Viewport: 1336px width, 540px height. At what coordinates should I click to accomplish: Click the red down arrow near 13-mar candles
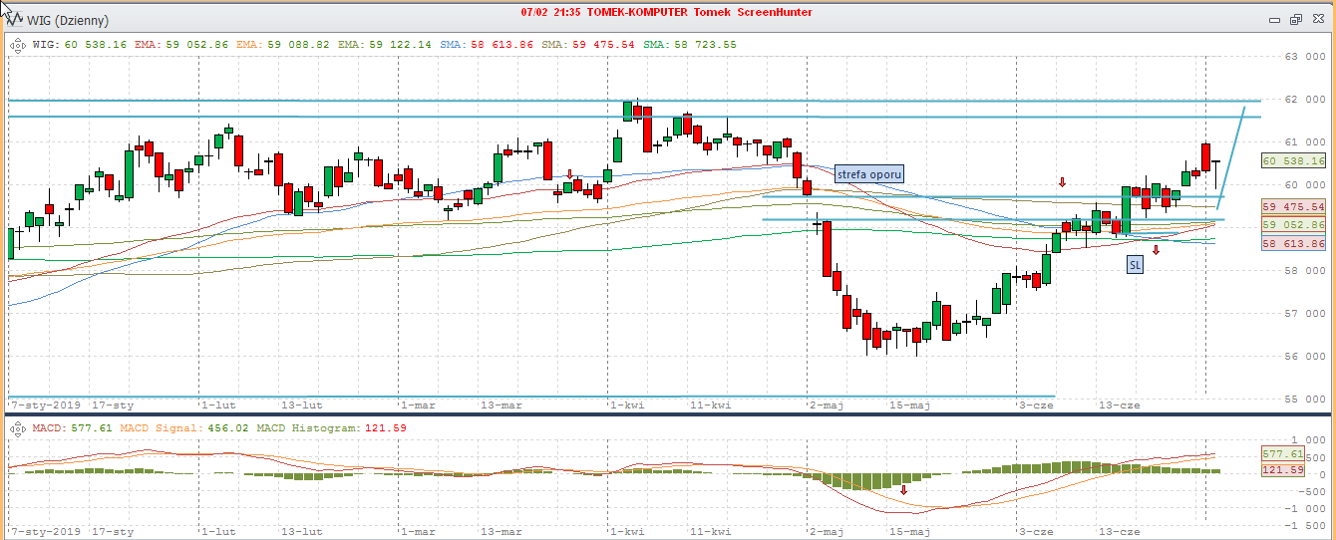[x=569, y=173]
